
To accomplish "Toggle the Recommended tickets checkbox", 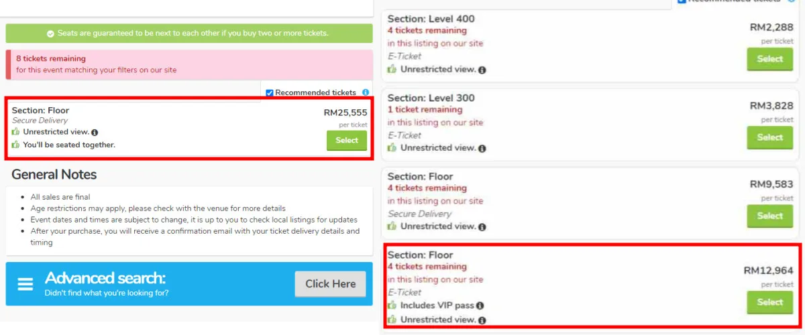I will click(x=270, y=92).
